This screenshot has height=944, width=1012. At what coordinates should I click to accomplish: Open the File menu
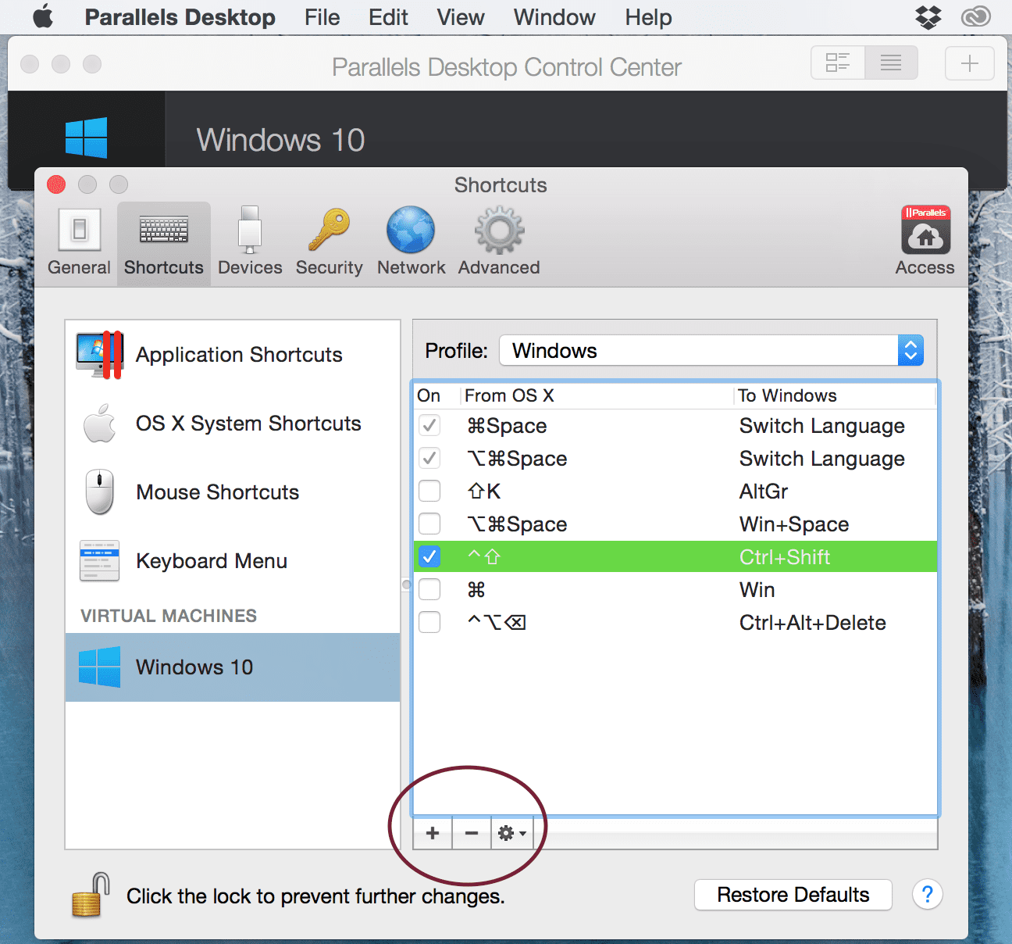(x=322, y=17)
